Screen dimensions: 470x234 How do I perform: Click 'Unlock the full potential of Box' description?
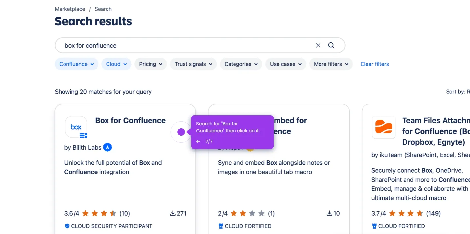pyautogui.click(x=113, y=167)
